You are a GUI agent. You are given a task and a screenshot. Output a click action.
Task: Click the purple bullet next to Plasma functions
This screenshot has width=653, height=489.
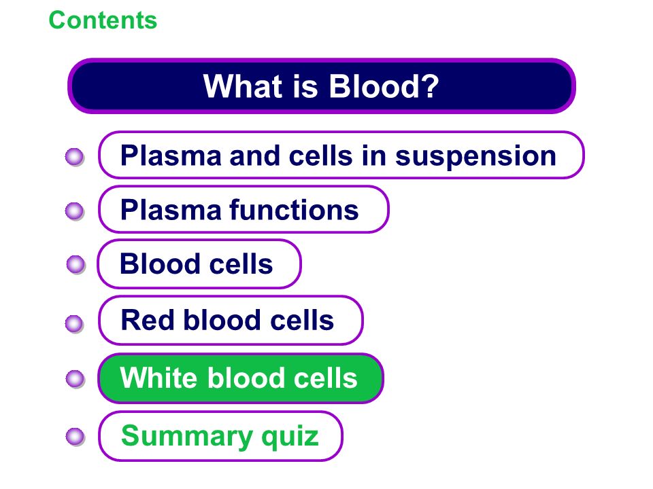tap(75, 211)
